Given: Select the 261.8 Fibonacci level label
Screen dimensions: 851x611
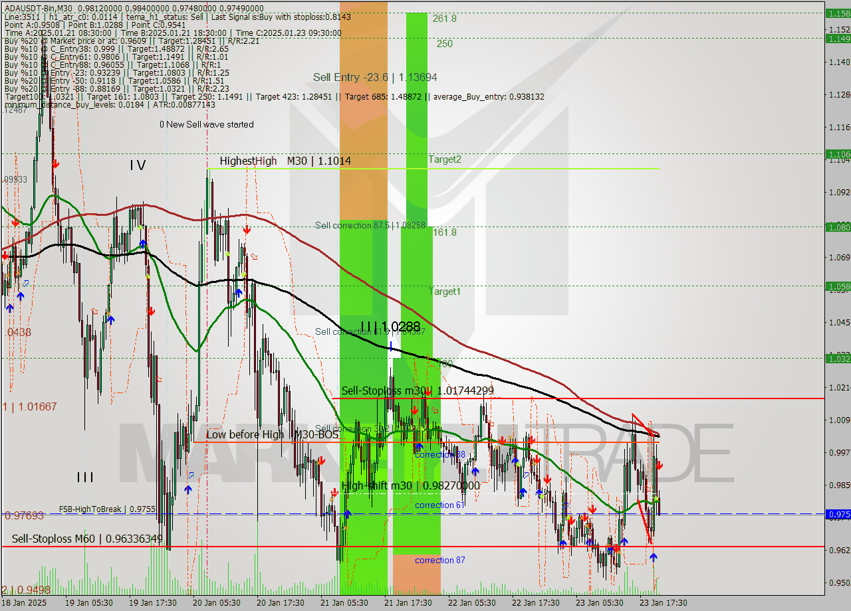Looking at the screenshot, I should click(444, 19).
